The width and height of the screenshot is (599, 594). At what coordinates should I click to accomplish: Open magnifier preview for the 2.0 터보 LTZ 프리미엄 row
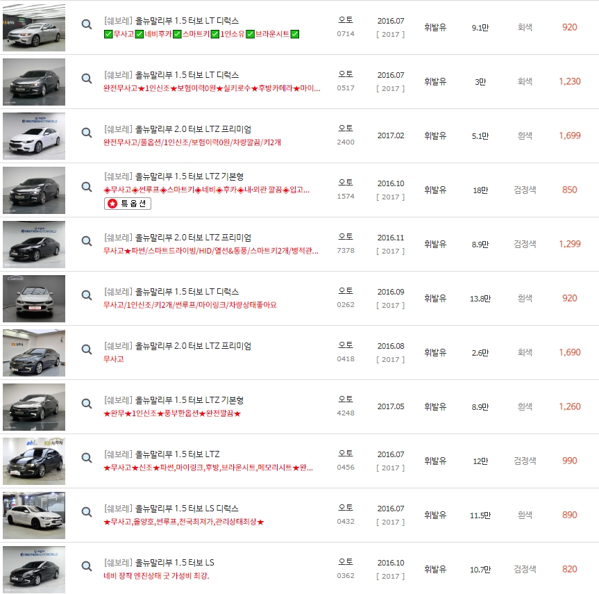pos(86,132)
